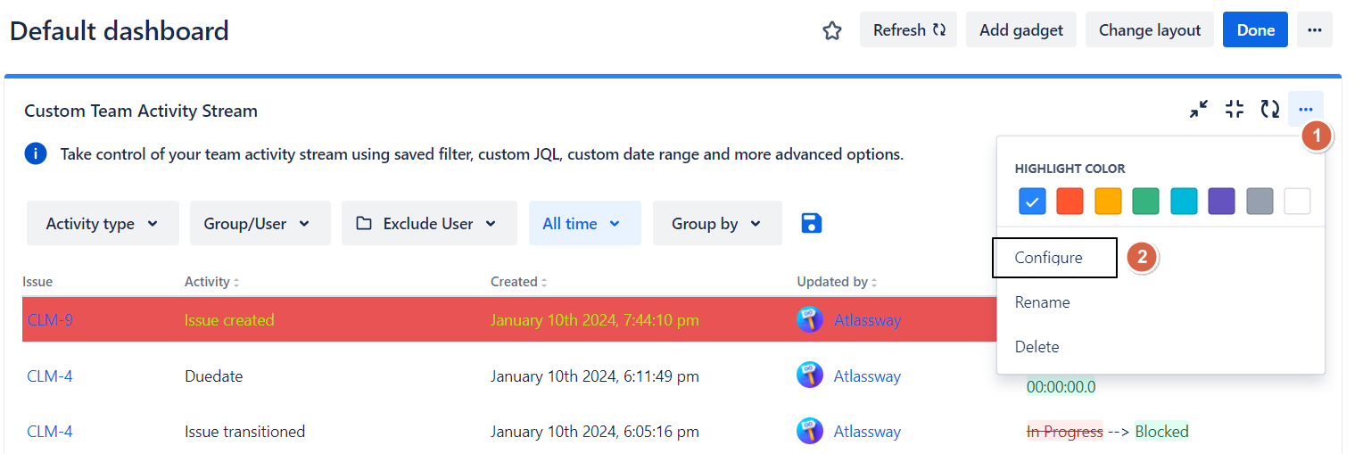Star the Default dashboard as favorite
Screen dimensions: 1371x454
click(832, 31)
